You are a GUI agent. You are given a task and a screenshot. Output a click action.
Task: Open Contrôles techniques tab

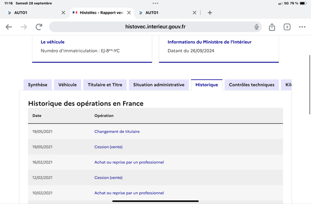point(252,85)
